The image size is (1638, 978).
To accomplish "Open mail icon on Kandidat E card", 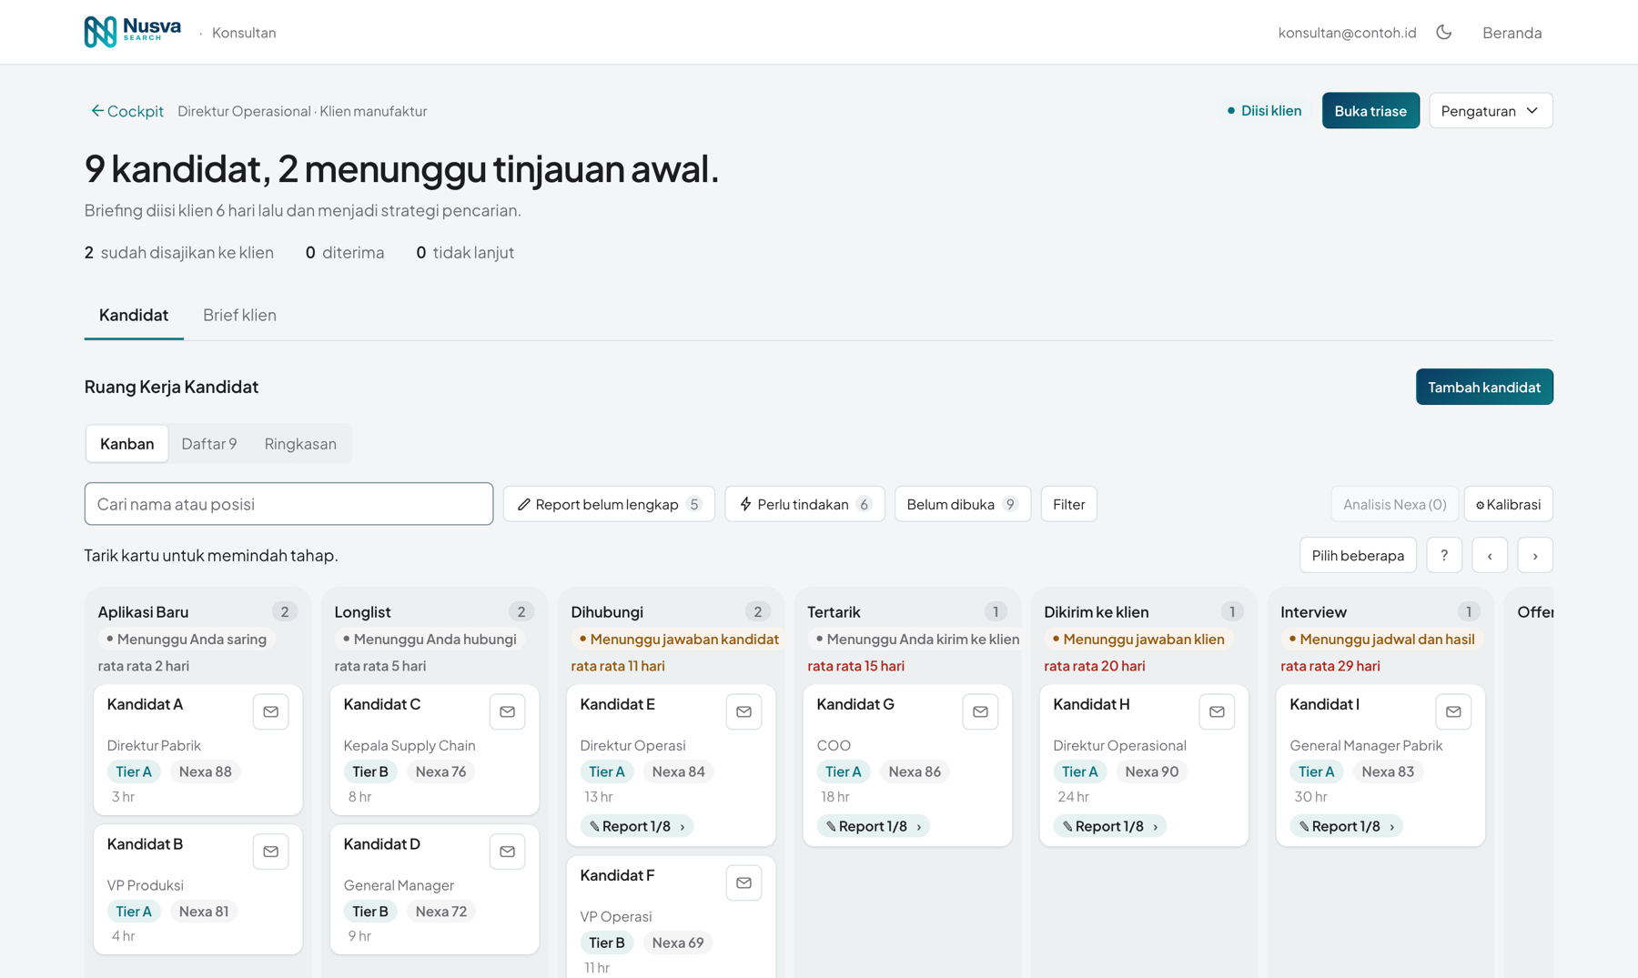I will pos(744,711).
